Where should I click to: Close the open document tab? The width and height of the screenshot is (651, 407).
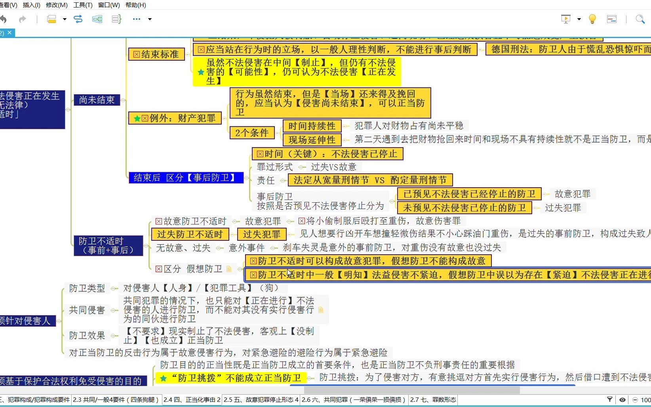pyautogui.click(x=10, y=32)
